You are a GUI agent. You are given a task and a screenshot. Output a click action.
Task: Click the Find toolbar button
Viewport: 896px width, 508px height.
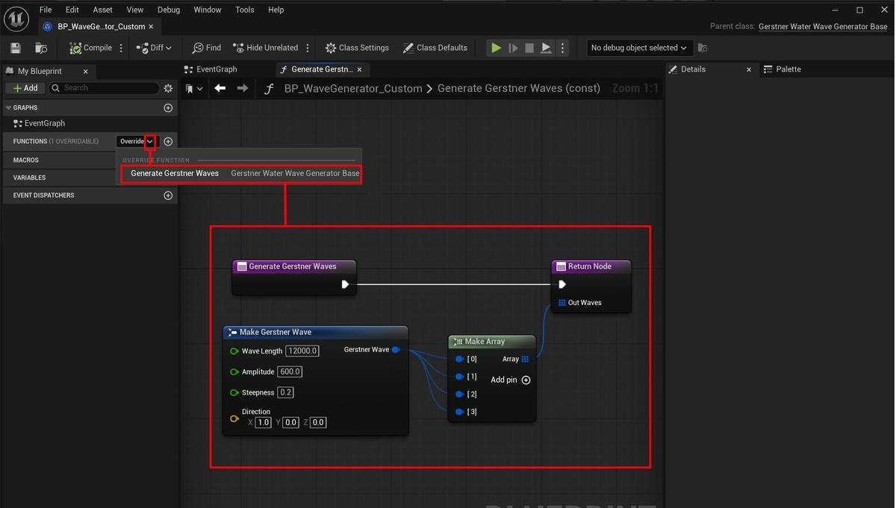[x=207, y=48]
